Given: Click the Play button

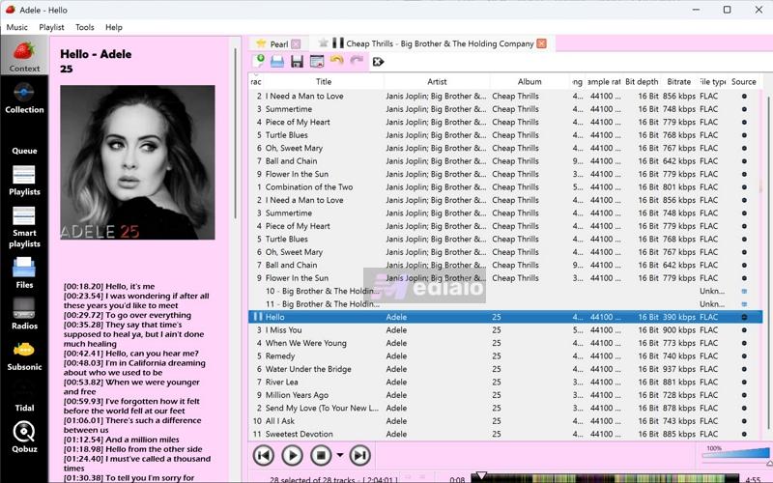Looking at the screenshot, I should tap(292, 455).
